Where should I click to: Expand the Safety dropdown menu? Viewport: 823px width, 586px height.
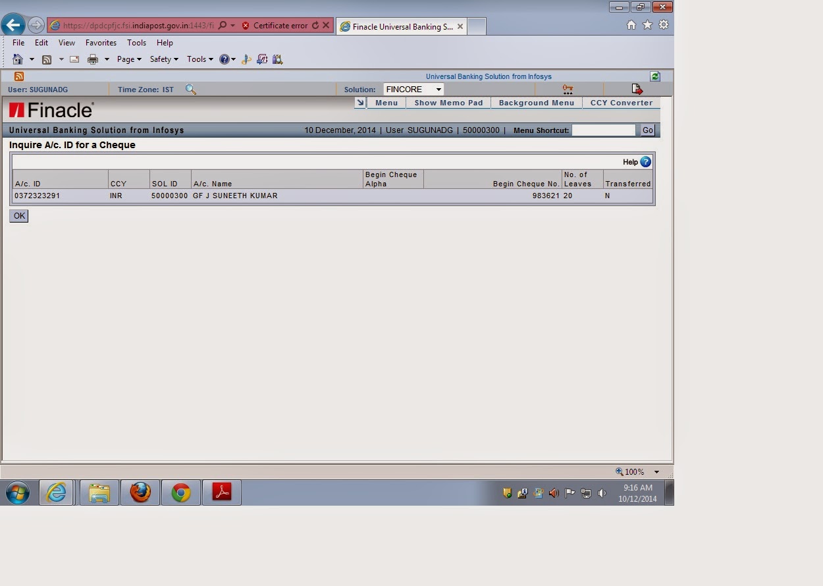pyautogui.click(x=163, y=59)
